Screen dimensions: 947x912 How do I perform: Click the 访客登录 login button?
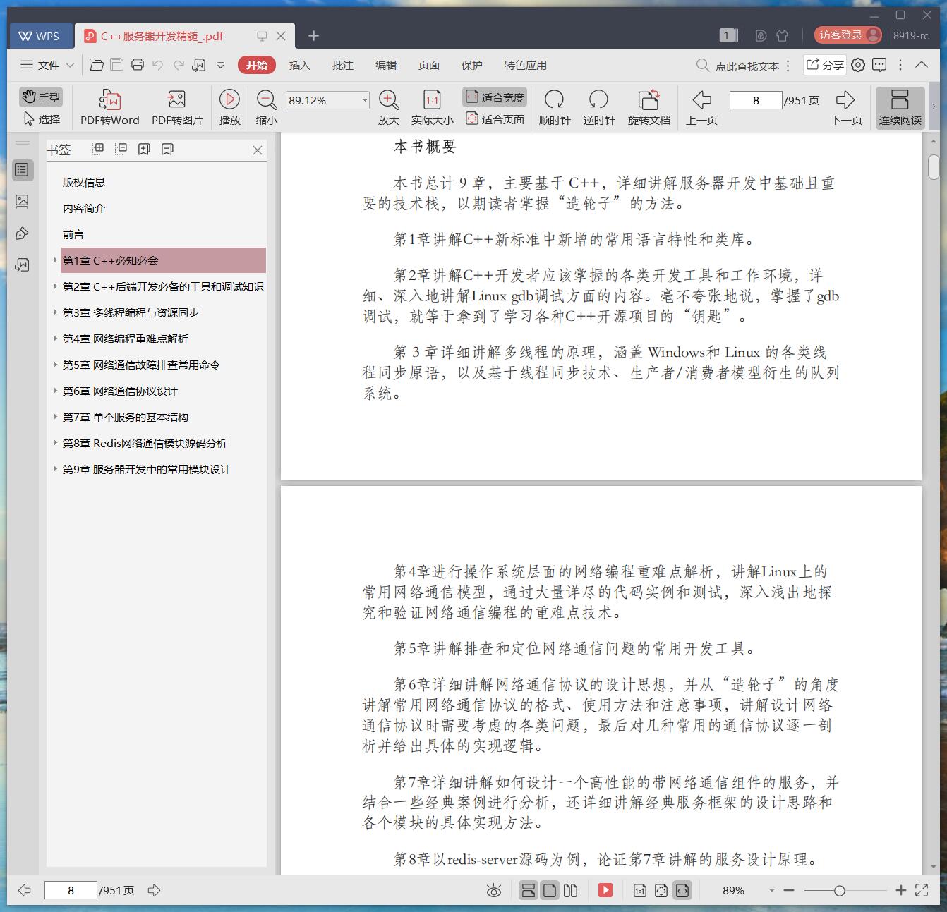coord(848,35)
